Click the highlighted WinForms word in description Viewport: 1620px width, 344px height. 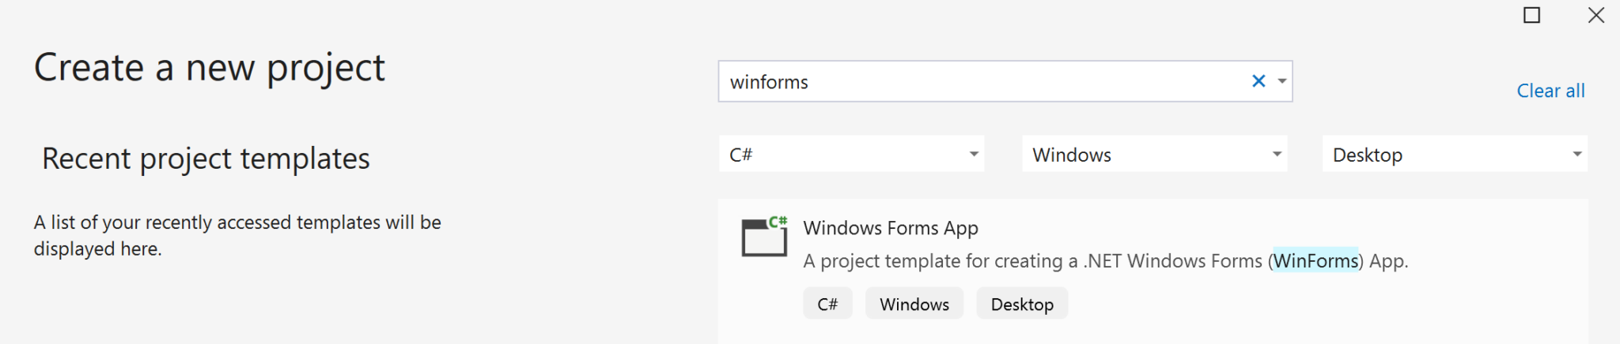click(1315, 261)
